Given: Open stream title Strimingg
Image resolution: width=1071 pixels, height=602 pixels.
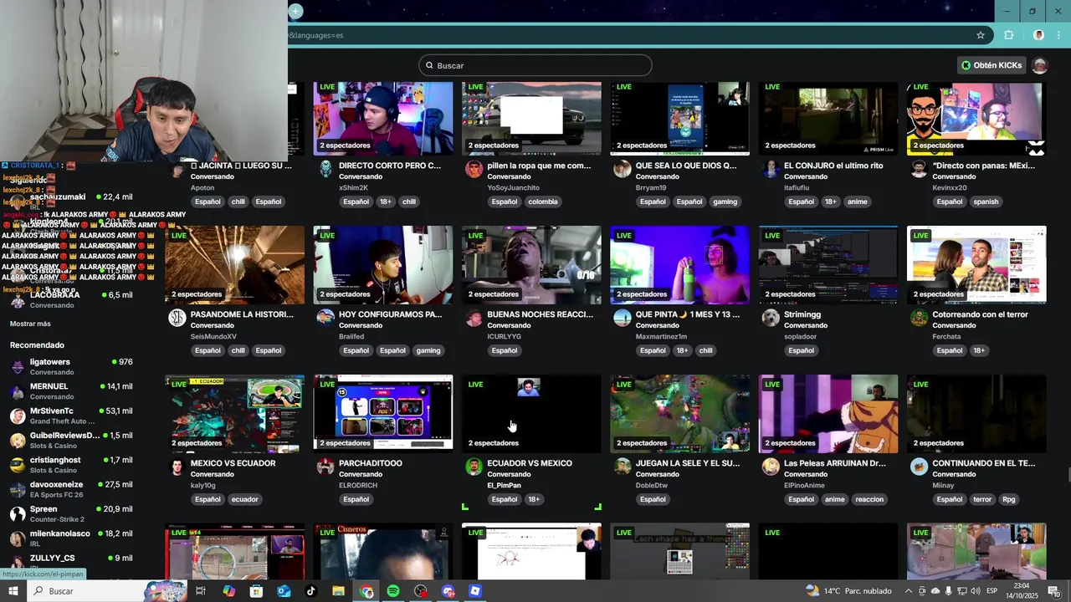Looking at the screenshot, I should [802, 314].
